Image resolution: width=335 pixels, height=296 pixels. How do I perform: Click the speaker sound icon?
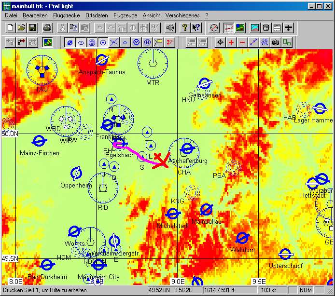click(x=169, y=27)
